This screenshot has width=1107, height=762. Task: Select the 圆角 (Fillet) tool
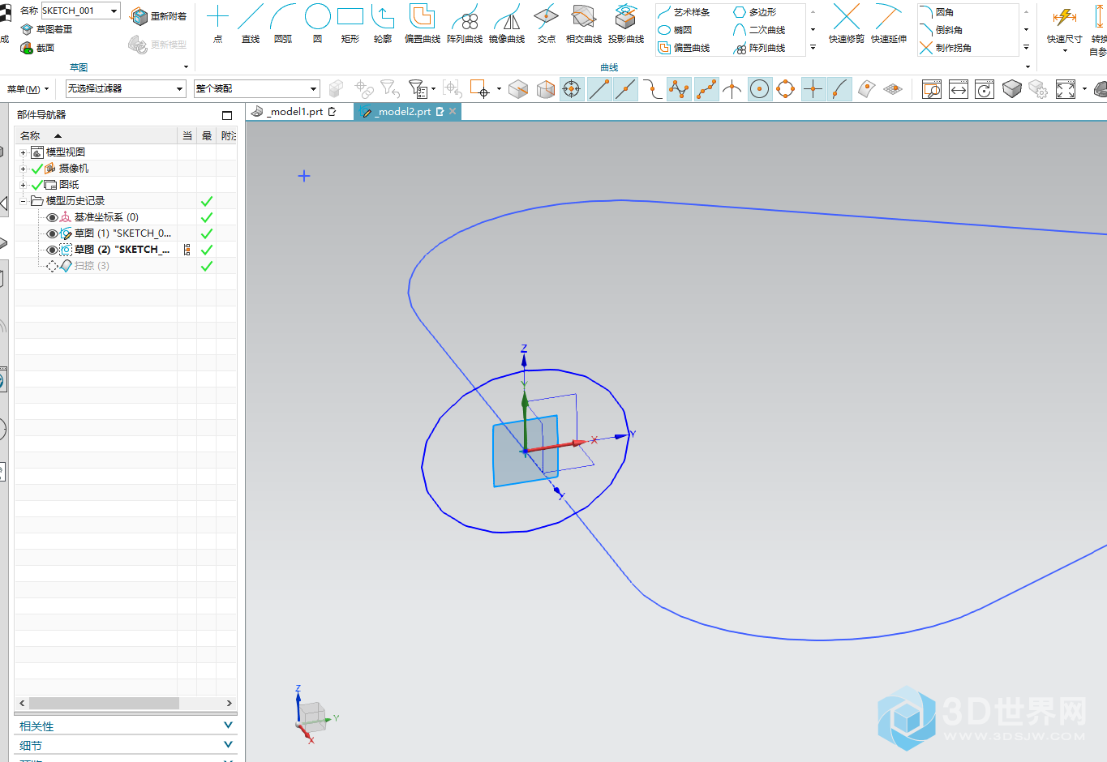pyautogui.click(x=937, y=12)
